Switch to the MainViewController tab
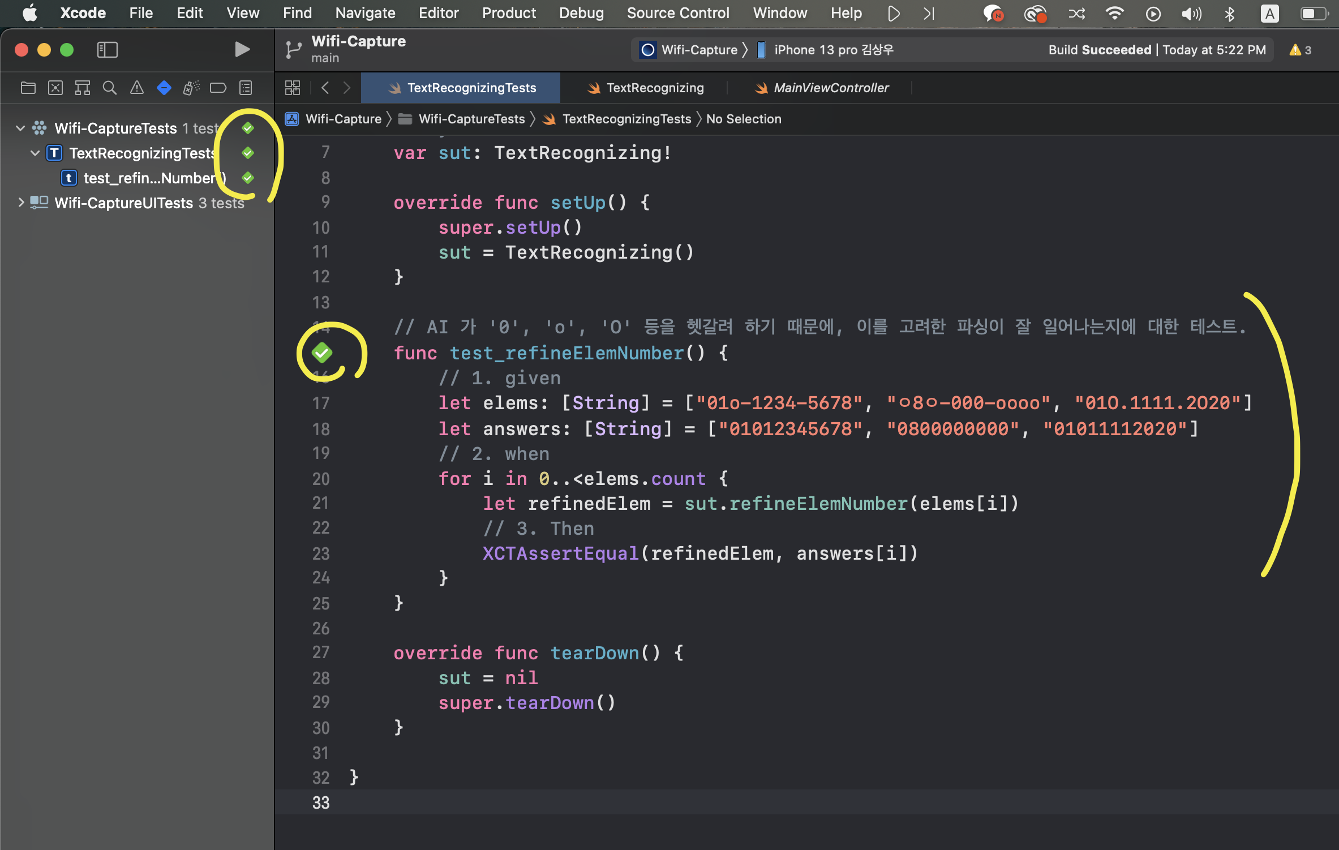This screenshot has height=850, width=1339. click(821, 88)
